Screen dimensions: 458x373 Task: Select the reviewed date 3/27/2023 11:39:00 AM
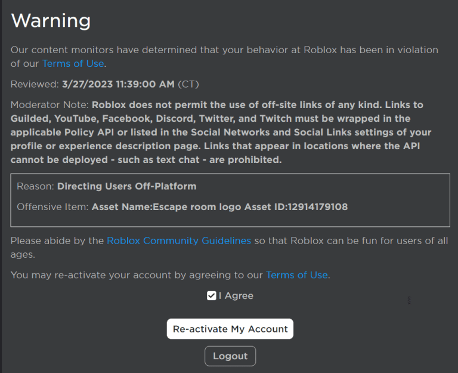click(x=118, y=84)
